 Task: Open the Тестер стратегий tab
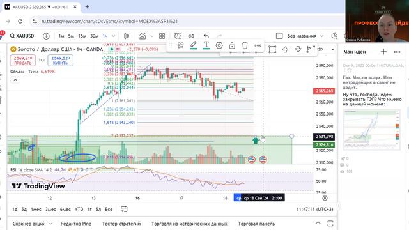(x=121, y=224)
